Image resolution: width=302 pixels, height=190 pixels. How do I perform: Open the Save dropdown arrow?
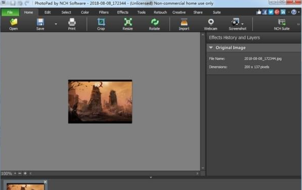[56, 24]
